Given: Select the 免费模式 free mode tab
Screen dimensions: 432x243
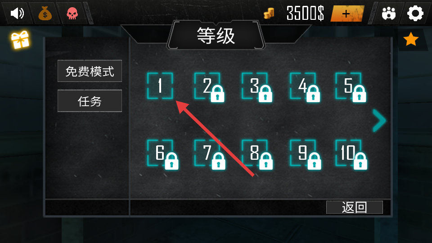Looking at the screenshot, I should click(90, 71).
